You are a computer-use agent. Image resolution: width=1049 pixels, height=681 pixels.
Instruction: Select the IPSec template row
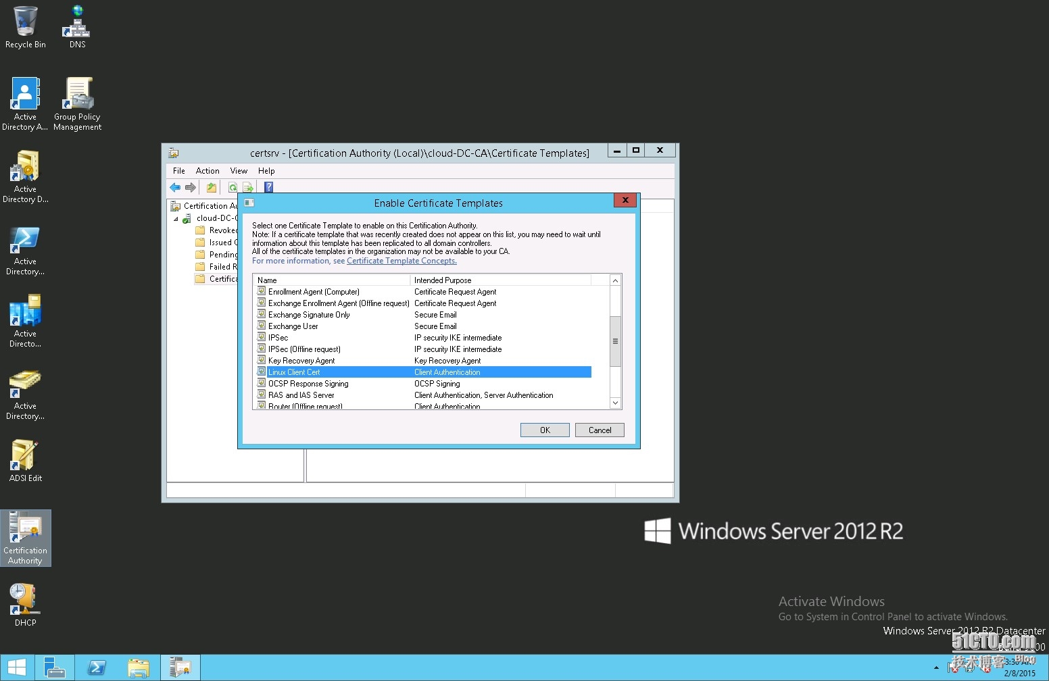coord(424,338)
